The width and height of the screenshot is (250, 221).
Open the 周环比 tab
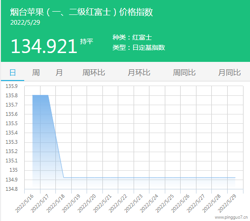pos(94,73)
